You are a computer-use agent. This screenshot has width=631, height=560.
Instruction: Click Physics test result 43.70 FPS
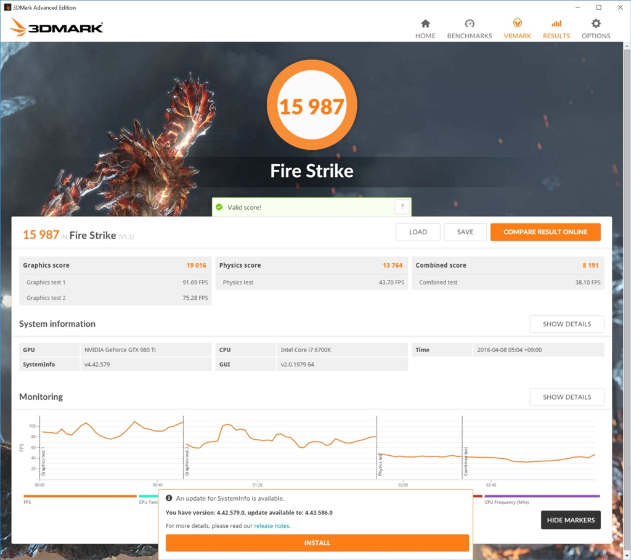391,282
